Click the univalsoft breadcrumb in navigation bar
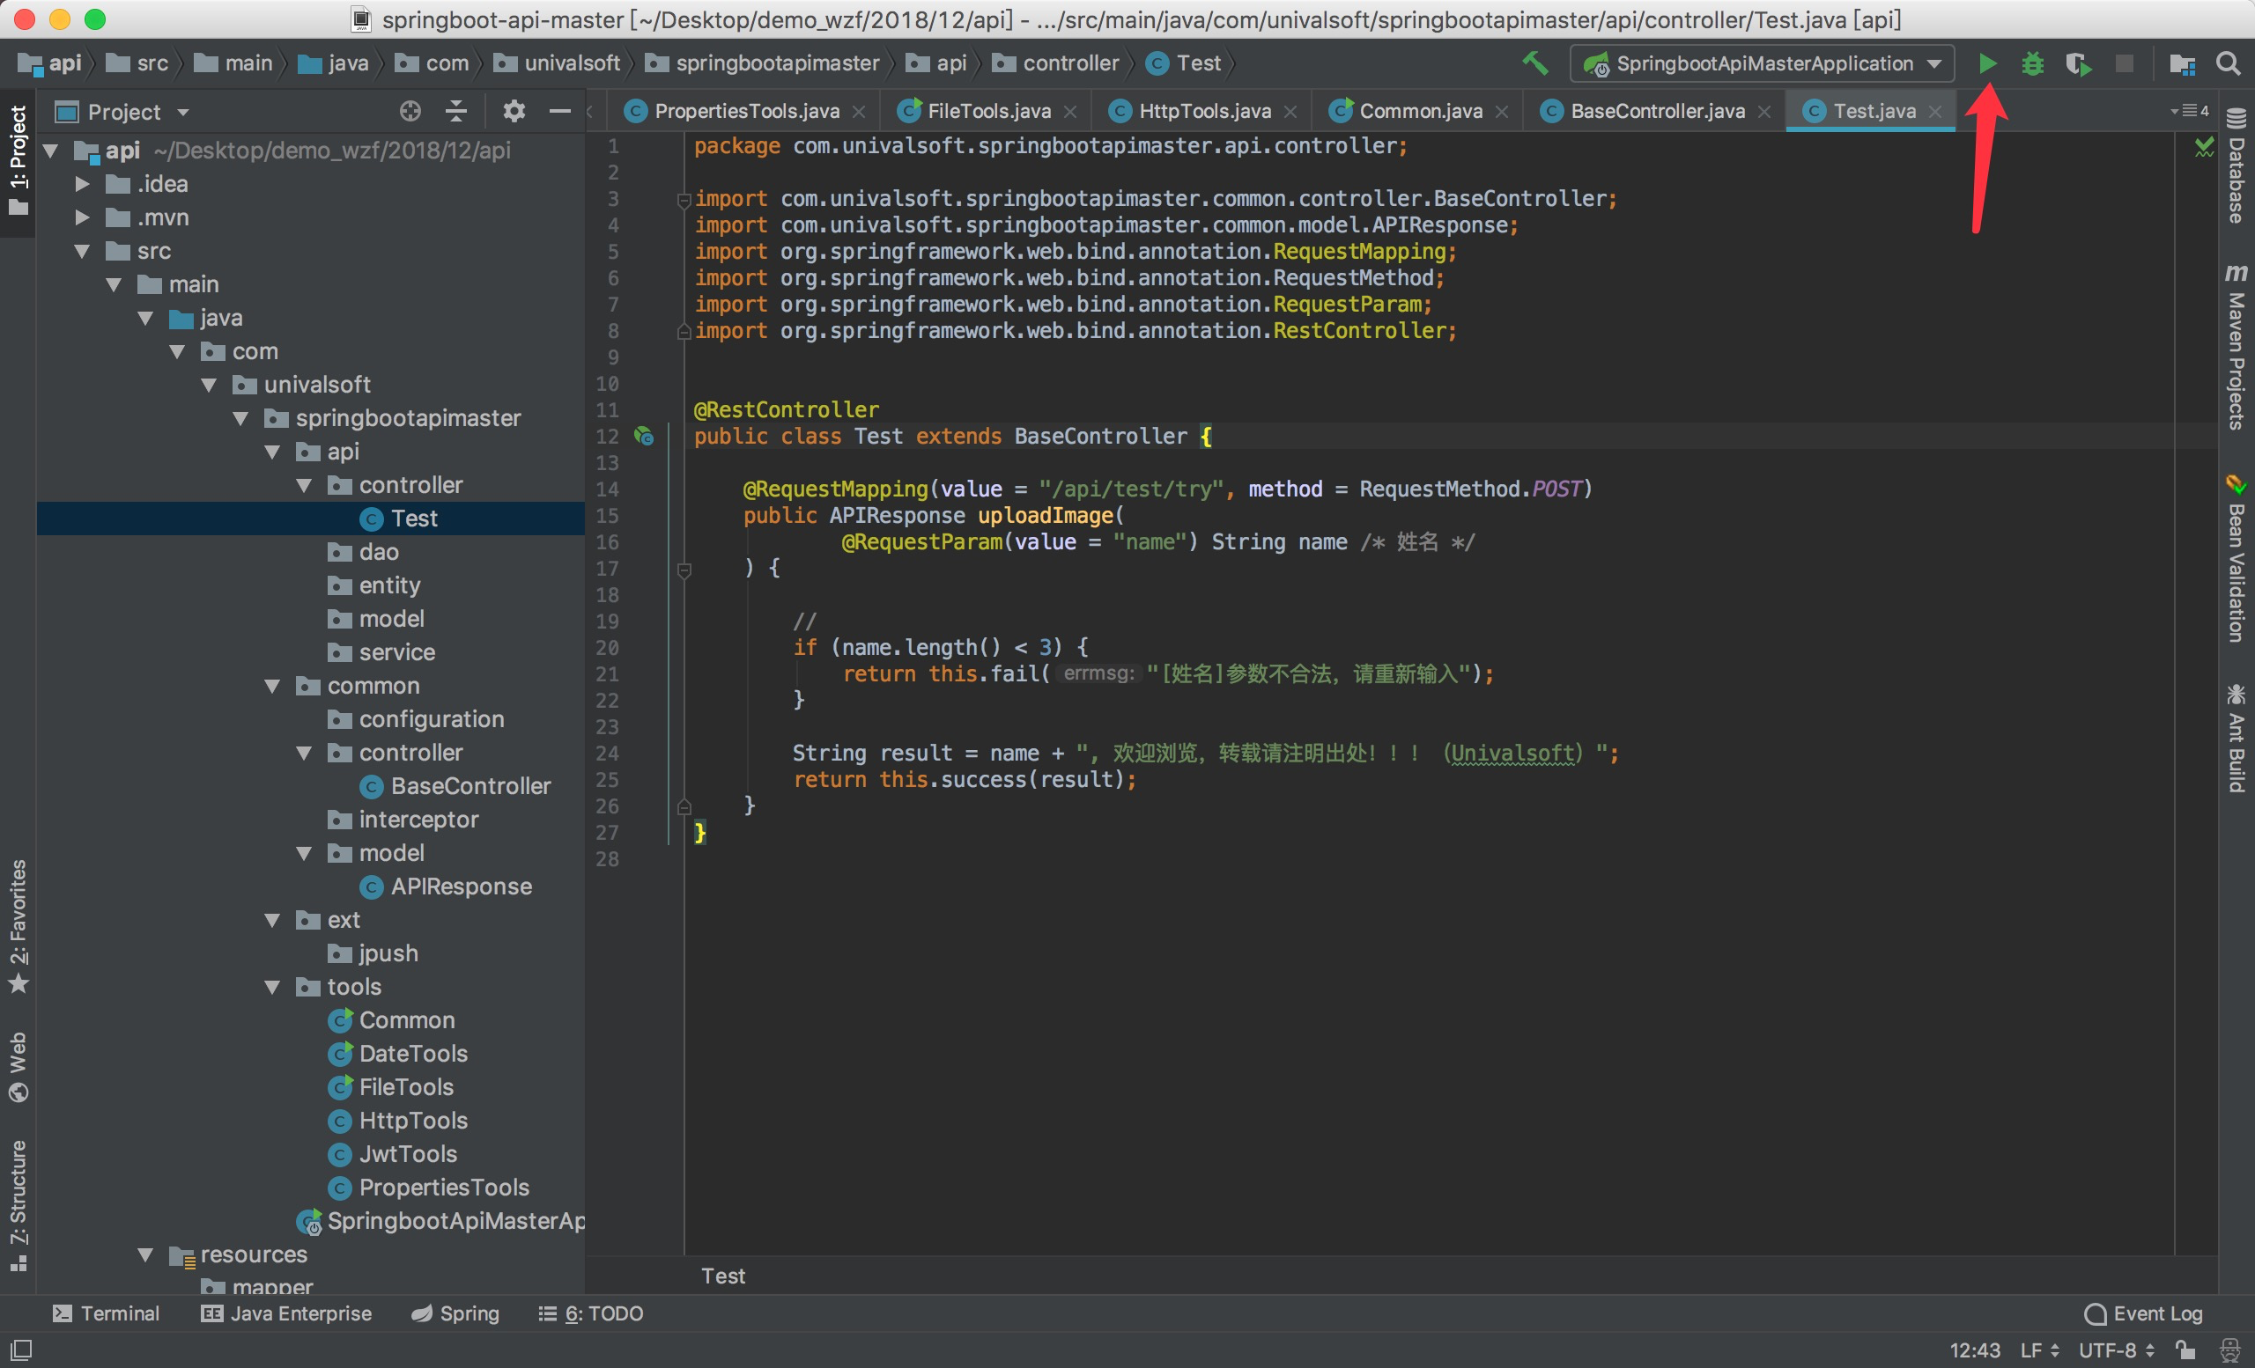Viewport: 2255px width, 1368px height. [x=558, y=63]
